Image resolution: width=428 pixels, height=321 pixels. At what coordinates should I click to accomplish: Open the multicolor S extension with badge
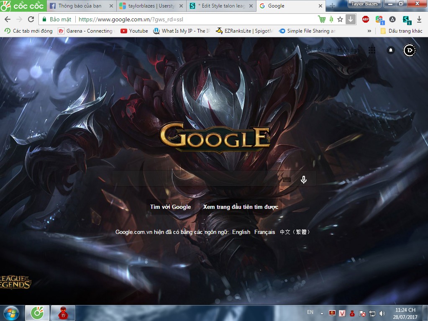pos(379,20)
